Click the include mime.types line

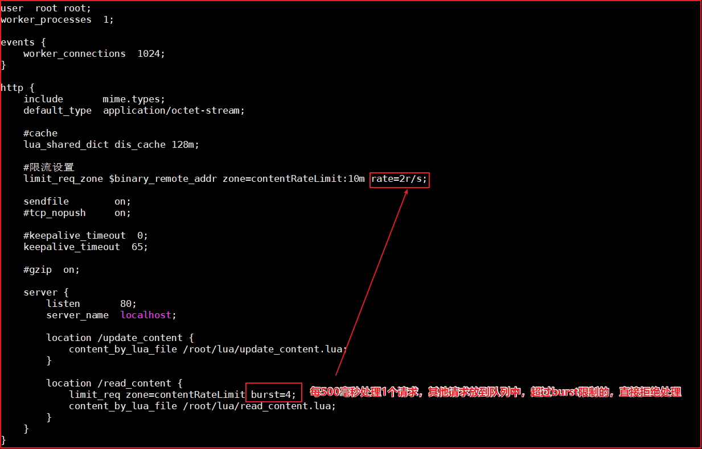(94, 99)
